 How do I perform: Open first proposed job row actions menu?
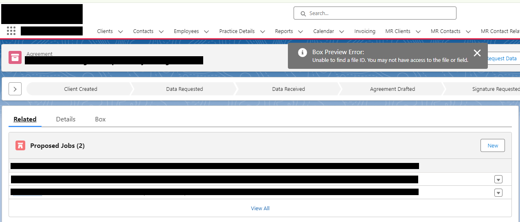498,179
